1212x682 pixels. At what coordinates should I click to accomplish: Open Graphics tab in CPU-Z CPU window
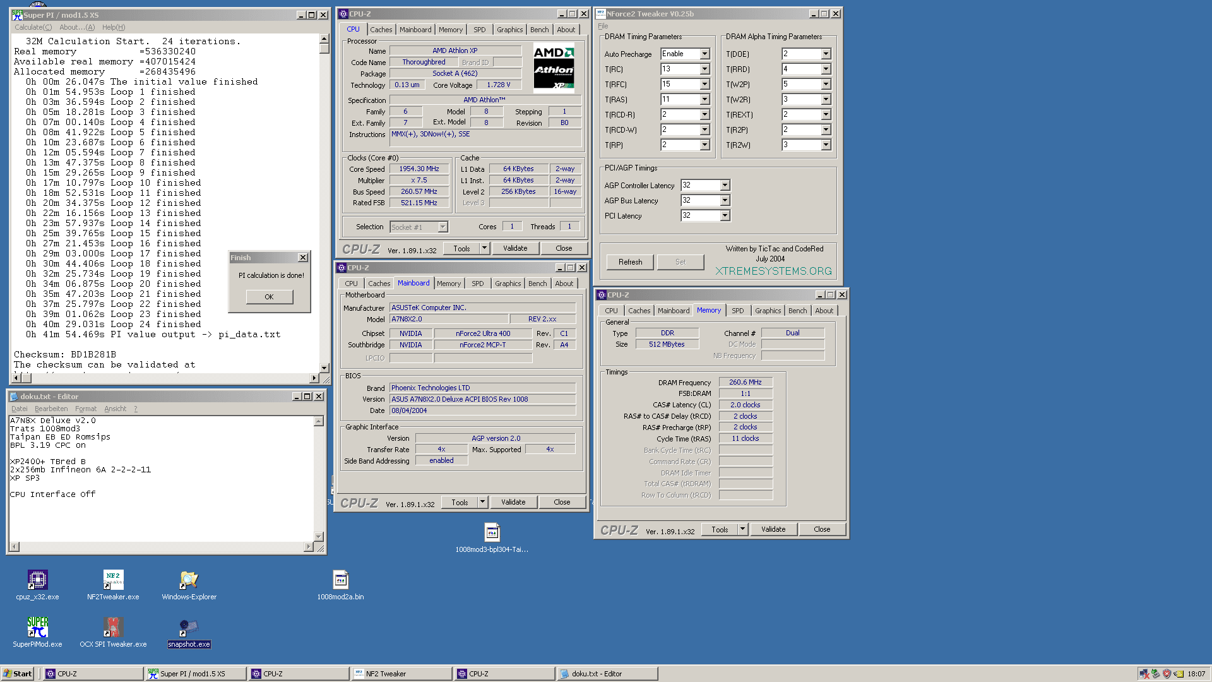click(509, 30)
